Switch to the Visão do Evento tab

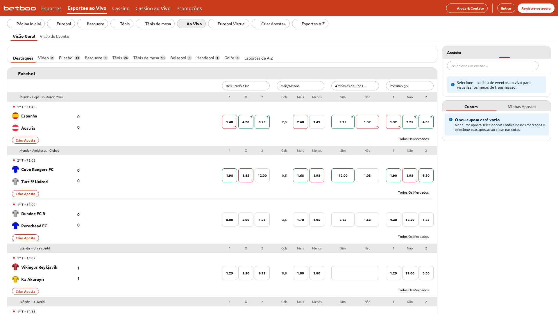point(54,36)
